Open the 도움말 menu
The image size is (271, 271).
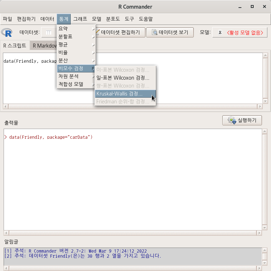pos(146,19)
